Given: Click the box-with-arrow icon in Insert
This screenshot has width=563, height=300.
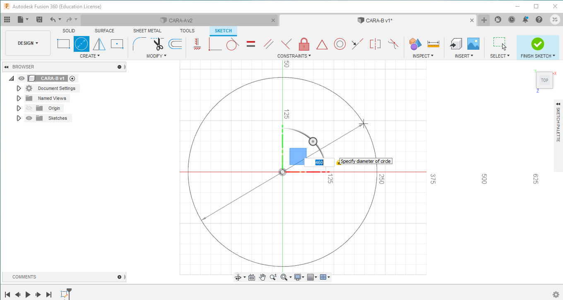Looking at the screenshot, I should (456, 44).
